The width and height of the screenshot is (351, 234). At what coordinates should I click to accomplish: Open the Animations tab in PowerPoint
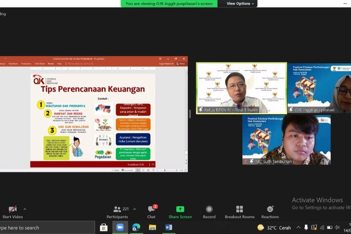coord(26,64)
